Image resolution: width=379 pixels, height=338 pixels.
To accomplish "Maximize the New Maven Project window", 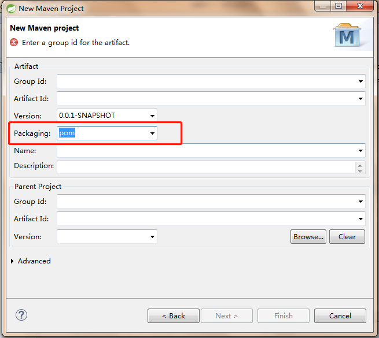I will (x=338, y=6).
